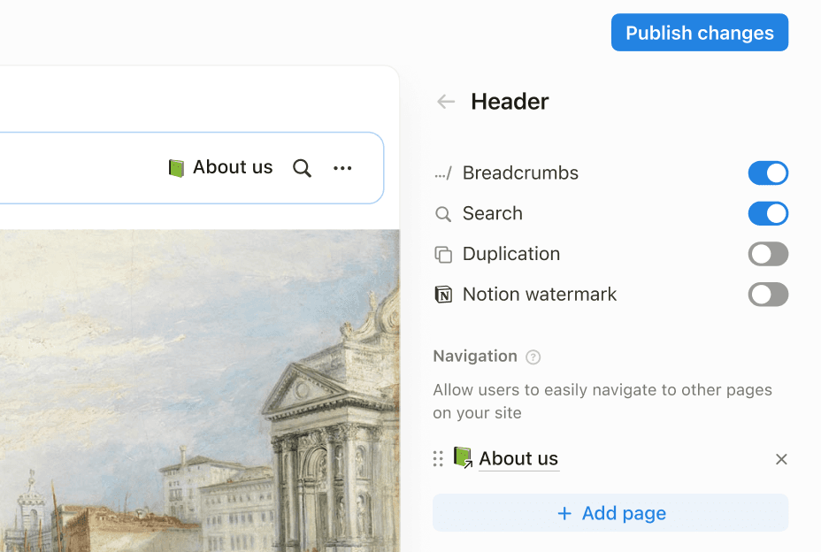Image resolution: width=821 pixels, height=552 pixels.
Task: Grab the drag handle beside About us
Action: coord(438,458)
